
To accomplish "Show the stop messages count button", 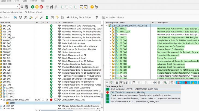I will [x=179, y=83].
